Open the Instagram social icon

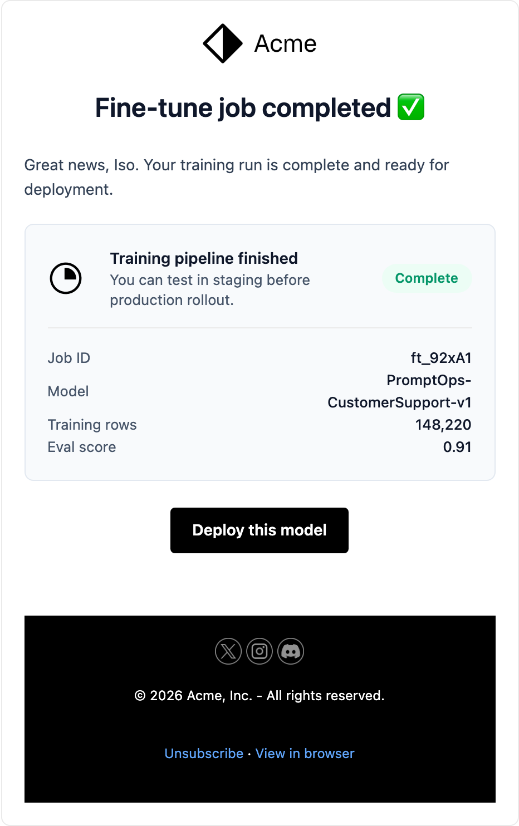[x=259, y=651]
